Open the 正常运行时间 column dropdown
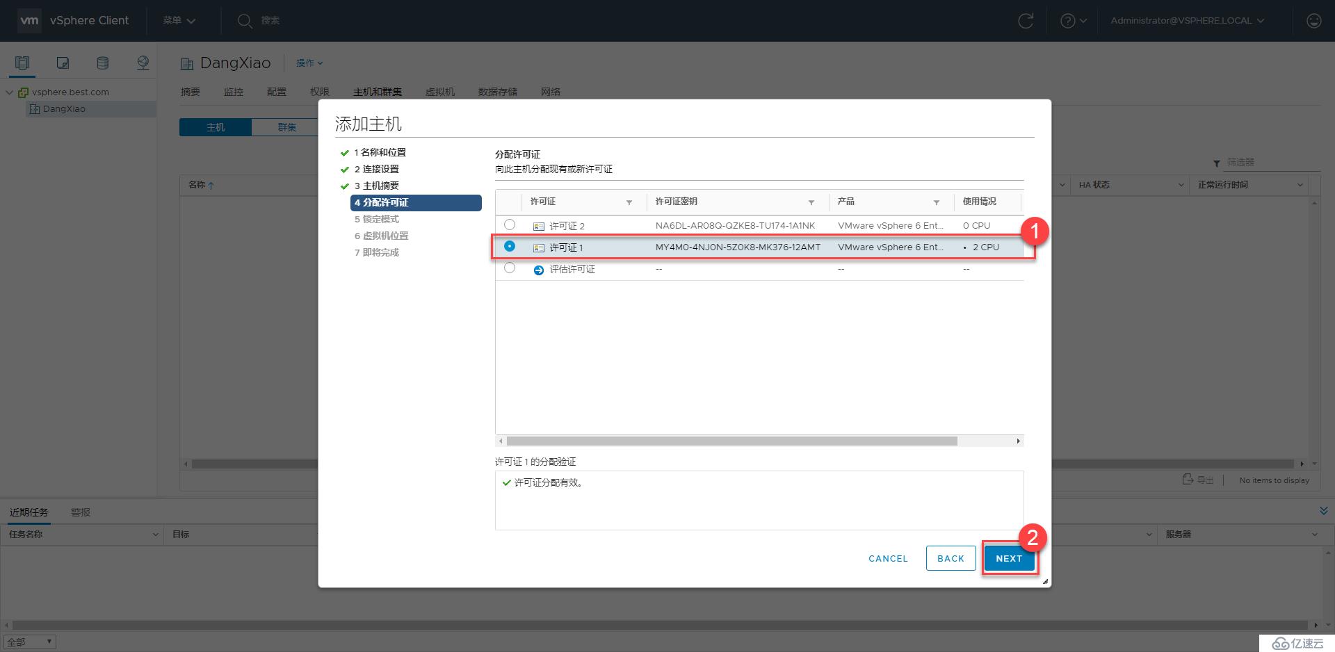 (1300, 185)
